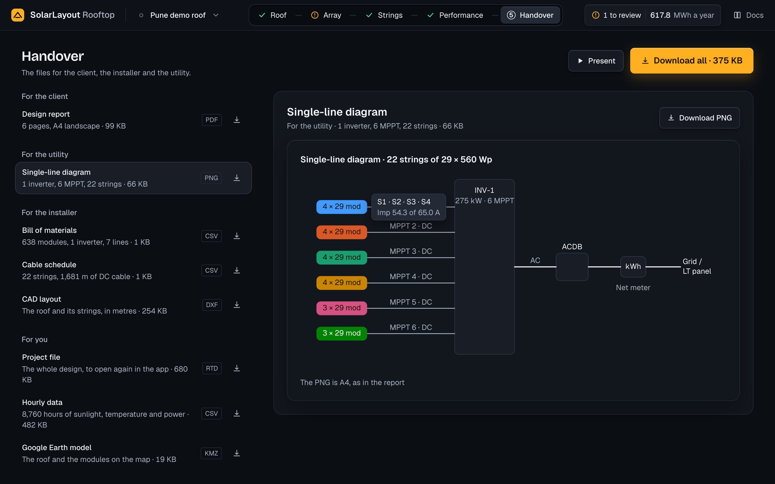The image size is (775, 484).
Task: Go to the Roof step
Action: click(x=273, y=15)
